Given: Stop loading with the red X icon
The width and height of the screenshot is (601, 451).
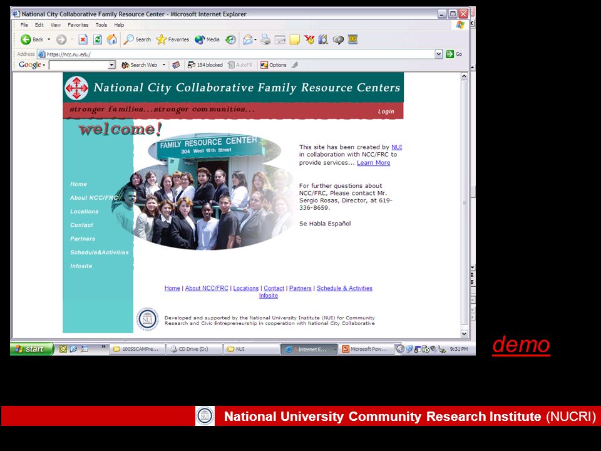Looking at the screenshot, I should [83, 39].
